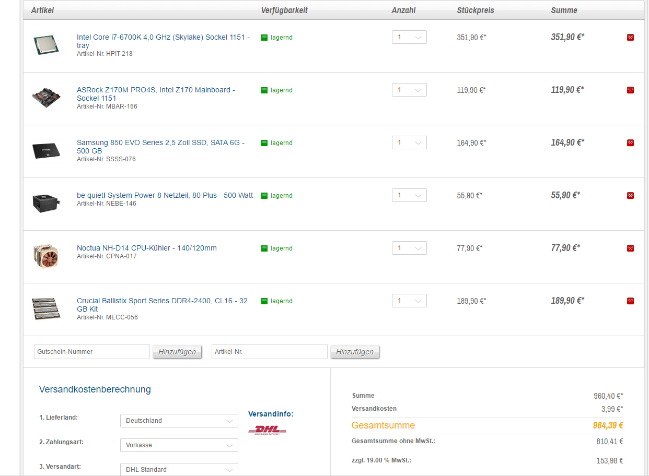Image resolution: width=649 pixels, height=476 pixels.
Task: Open the Crucial Ballistix RAM thumbnail
Action: tap(47, 308)
